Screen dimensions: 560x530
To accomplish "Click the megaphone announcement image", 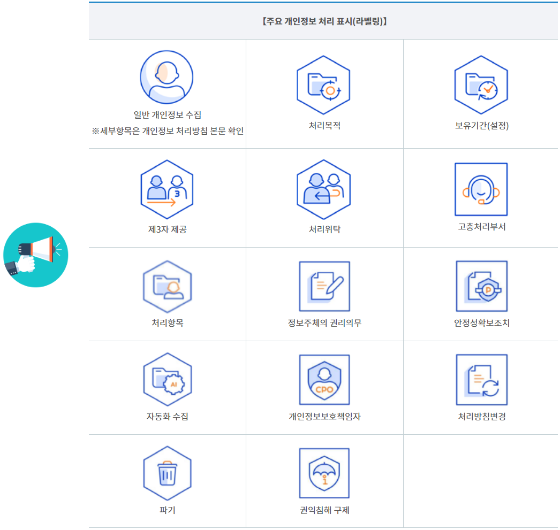I will coord(36,255).
